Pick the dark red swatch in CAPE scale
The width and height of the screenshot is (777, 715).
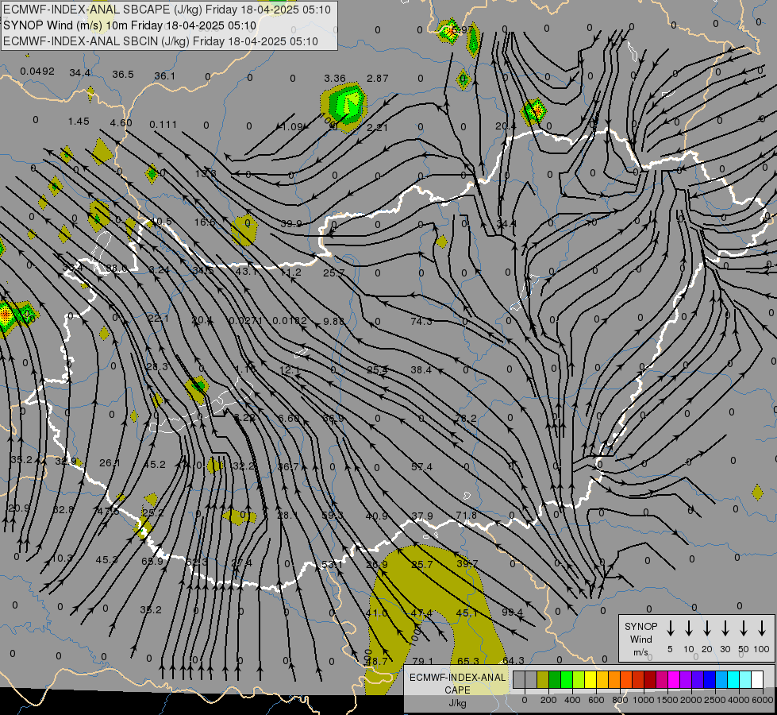(x=650, y=680)
